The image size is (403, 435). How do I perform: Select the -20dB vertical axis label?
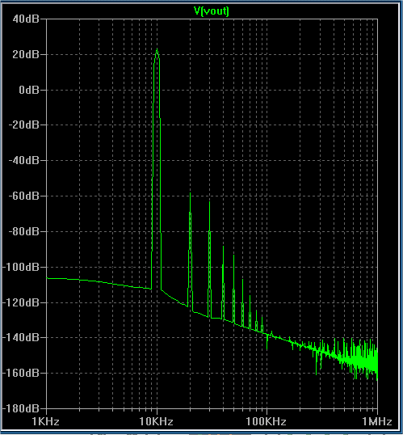coord(24,125)
